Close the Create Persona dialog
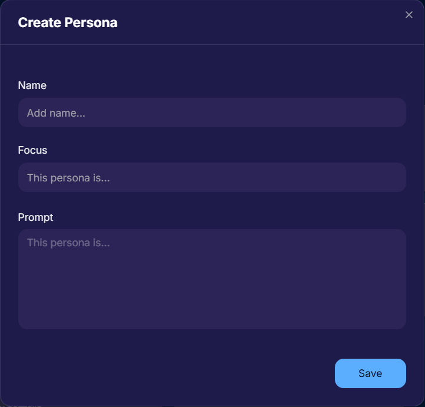 pos(409,15)
